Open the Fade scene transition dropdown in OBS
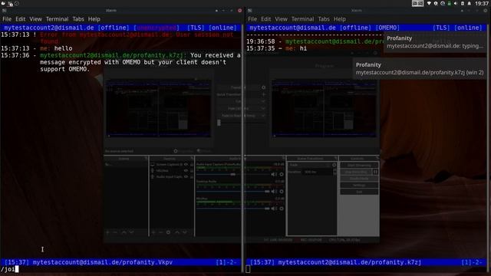The height and width of the screenshot is (276, 491). (x=309, y=165)
